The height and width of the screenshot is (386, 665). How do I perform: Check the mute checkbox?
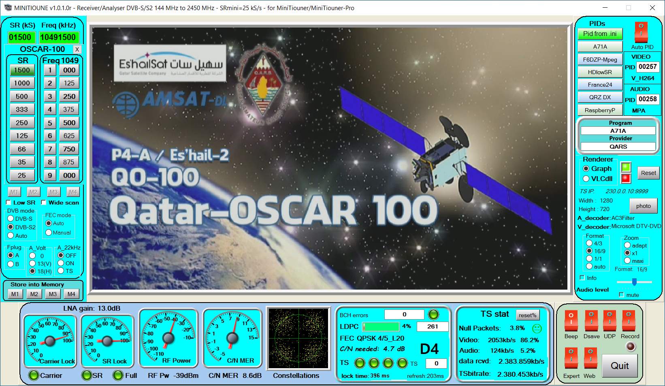point(622,295)
